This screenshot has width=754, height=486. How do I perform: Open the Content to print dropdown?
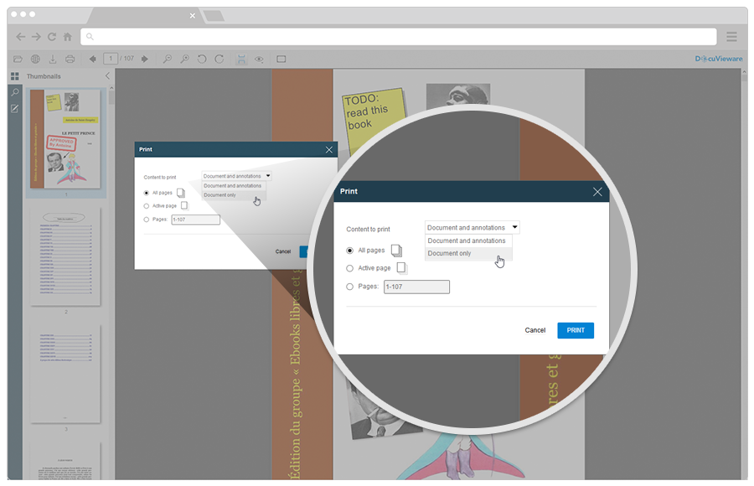coord(472,227)
